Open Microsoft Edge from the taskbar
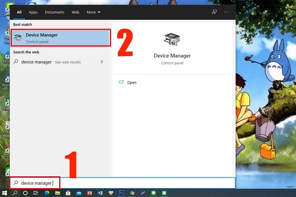The height and width of the screenshot is (197, 296). (46, 193)
